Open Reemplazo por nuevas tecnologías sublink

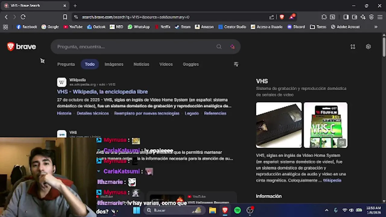[147, 113]
